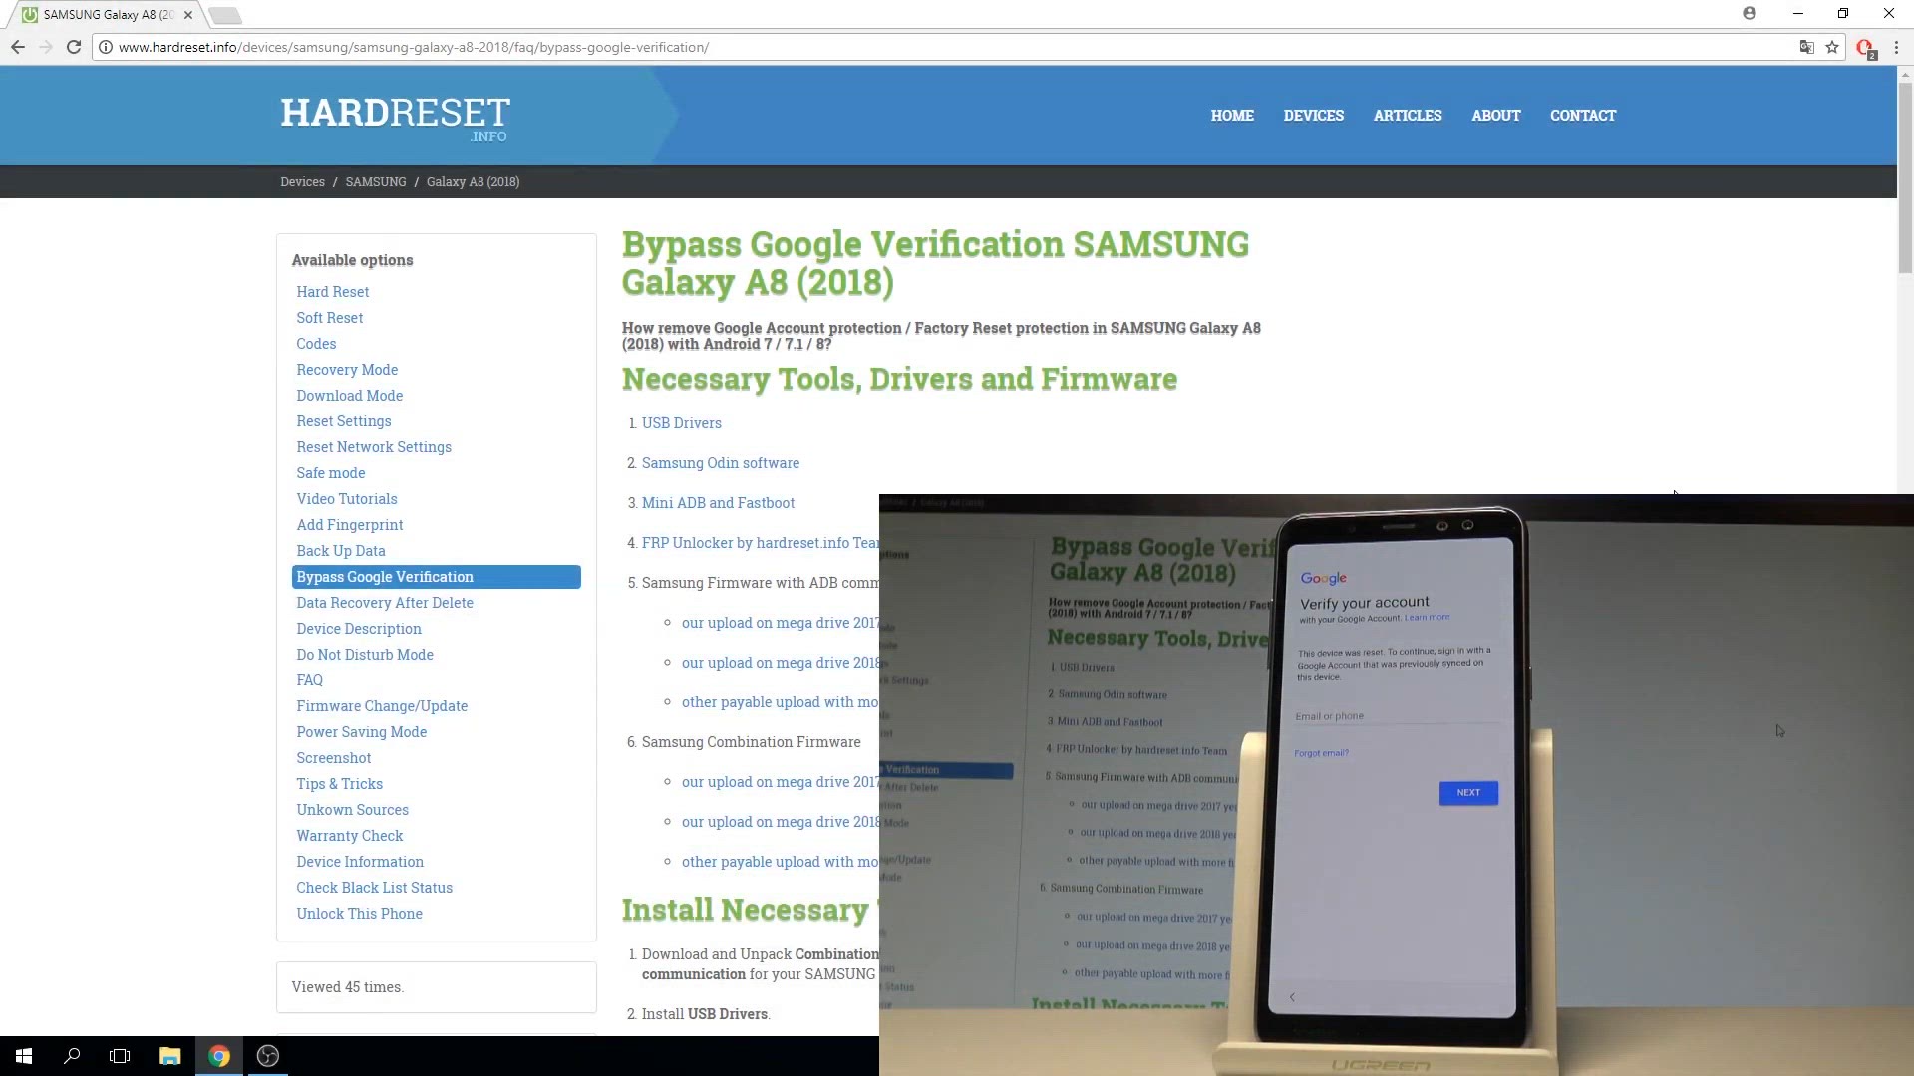Toggle Safe mode sidebar link
Screen dimensions: 1914x1076
330,473
